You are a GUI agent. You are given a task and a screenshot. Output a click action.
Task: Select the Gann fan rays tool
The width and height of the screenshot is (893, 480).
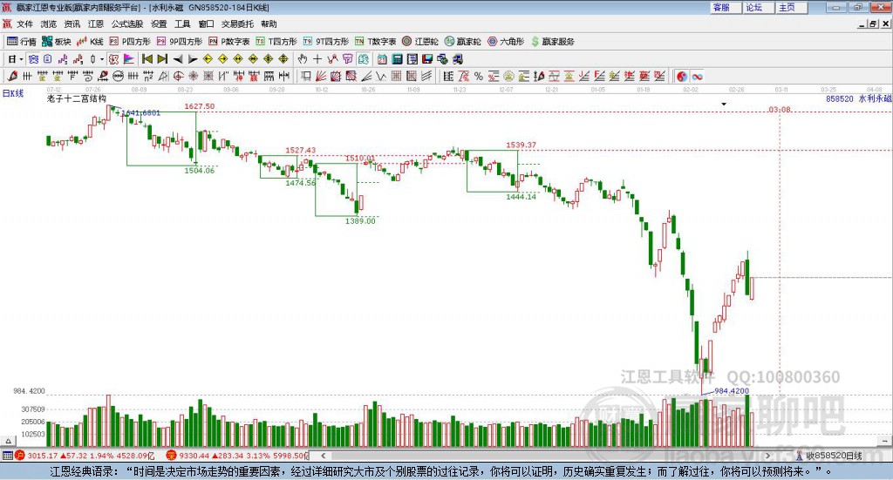(x=320, y=76)
